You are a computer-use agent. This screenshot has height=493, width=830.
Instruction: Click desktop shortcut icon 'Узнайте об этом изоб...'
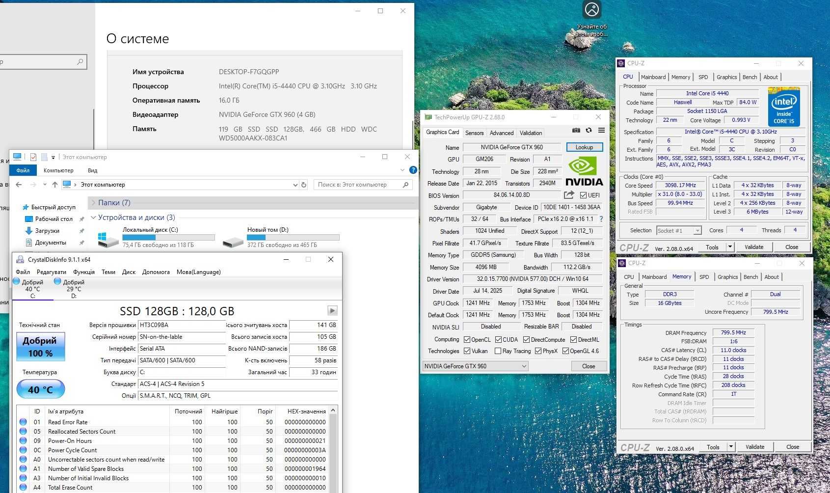pos(591,18)
